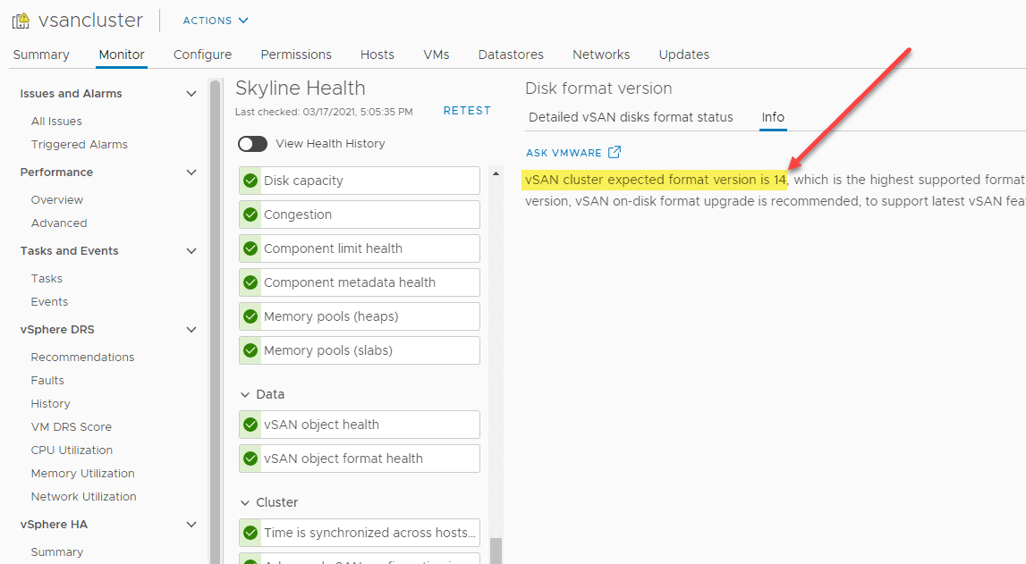This screenshot has height=564, width=1026.
Task: Click the Congestion green status icon
Action: 250,215
